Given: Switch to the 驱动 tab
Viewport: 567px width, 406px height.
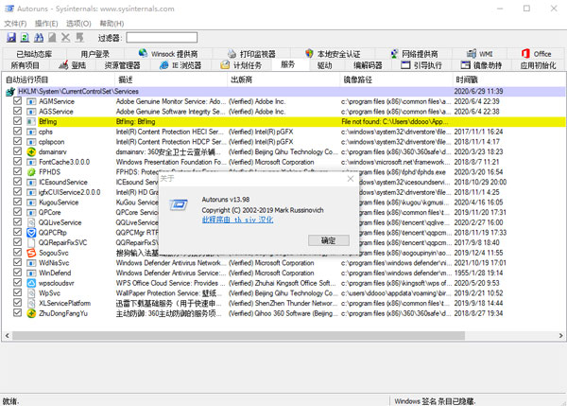Looking at the screenshot, I should 324,65.
